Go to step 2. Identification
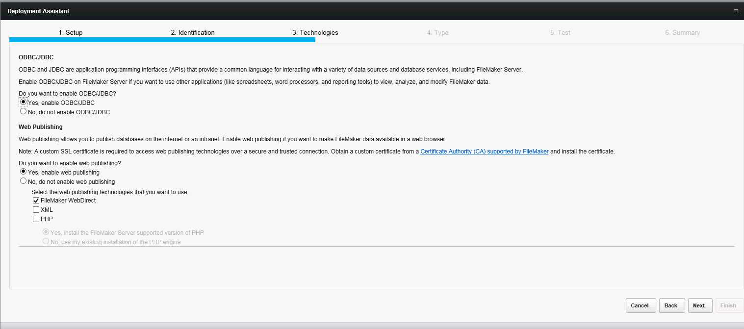The image size is (744, 329). [193, 32]
